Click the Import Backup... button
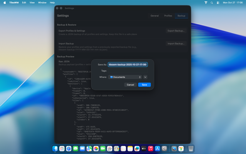Screen dimensions: 246x154 [176, 44]
